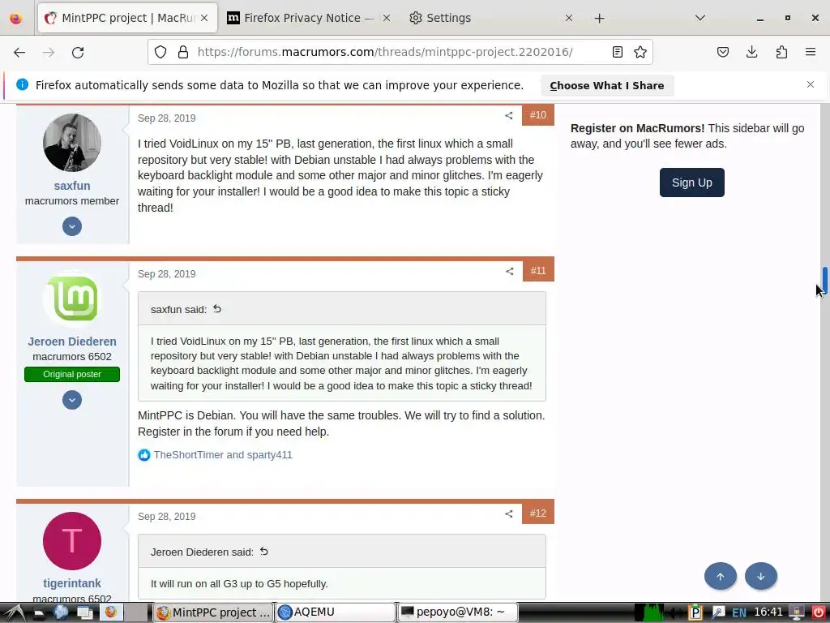
Task: Switch to pepoyo@VM8 terminal in taskbar
Action: click(457, 612)
